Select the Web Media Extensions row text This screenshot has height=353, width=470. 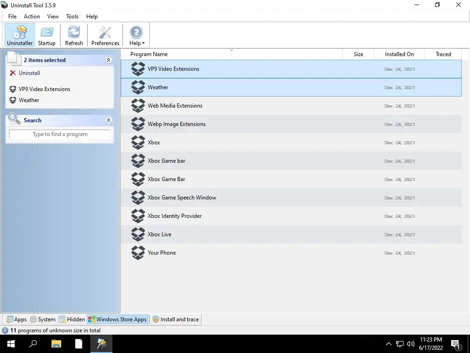(175, 106)
